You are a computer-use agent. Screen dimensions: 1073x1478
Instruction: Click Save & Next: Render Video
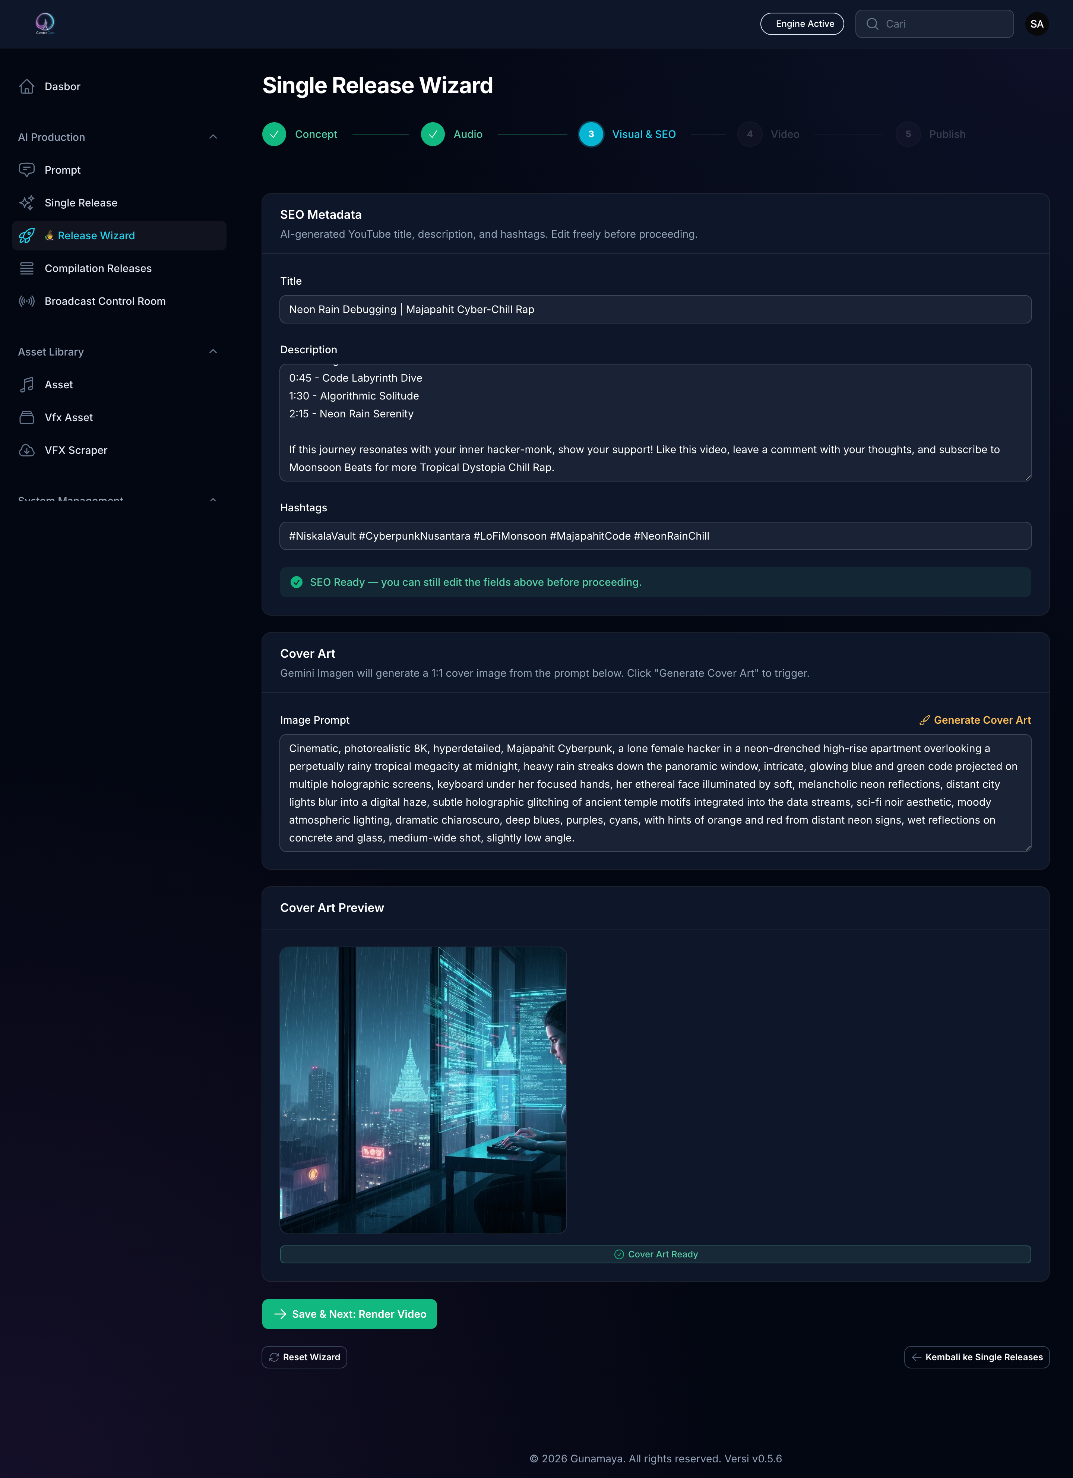[x=349, y=1314]
